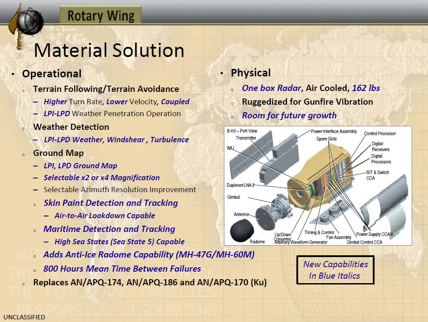428x322 pixels.
Task: Click the Maritime Detection and Tracking text
Action: click(109, 229)
